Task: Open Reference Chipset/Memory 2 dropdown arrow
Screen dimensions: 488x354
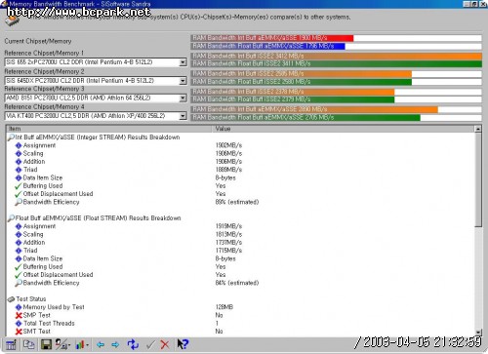Action: (183, 81)
